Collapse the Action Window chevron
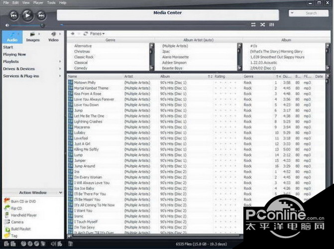Screen dimensions: 334x249 (x=61, y=193)
